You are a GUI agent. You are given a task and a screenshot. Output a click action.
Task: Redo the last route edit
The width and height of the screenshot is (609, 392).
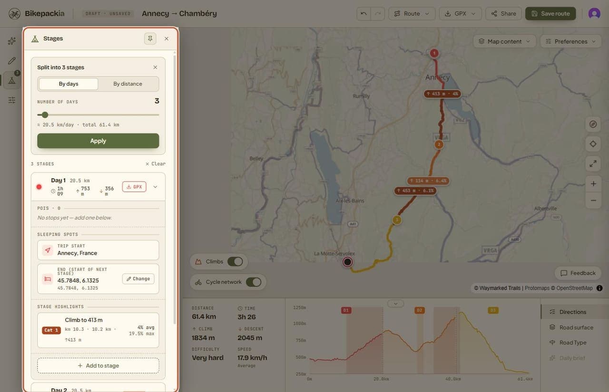[x=377, y=13]
